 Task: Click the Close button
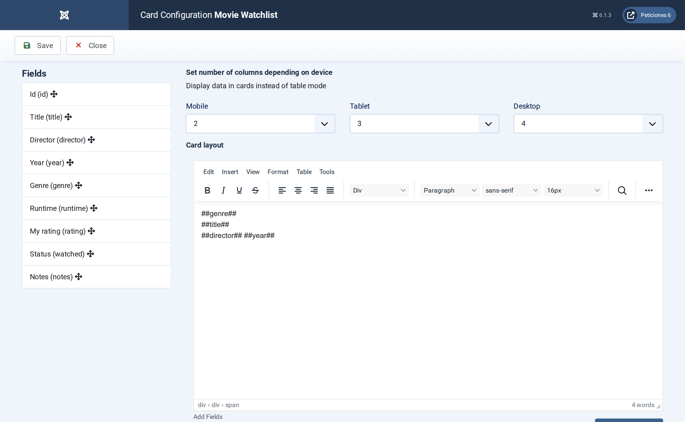pyautogui.click(x=90, y=46)
